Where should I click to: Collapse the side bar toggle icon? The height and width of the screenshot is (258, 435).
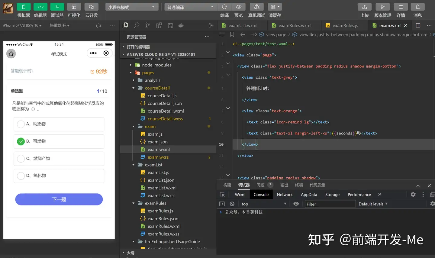click(x=211, y=25)
